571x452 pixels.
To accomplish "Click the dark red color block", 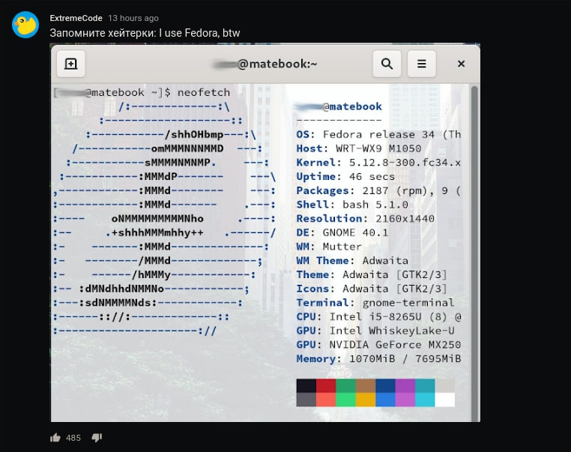I will coord(326,386).
